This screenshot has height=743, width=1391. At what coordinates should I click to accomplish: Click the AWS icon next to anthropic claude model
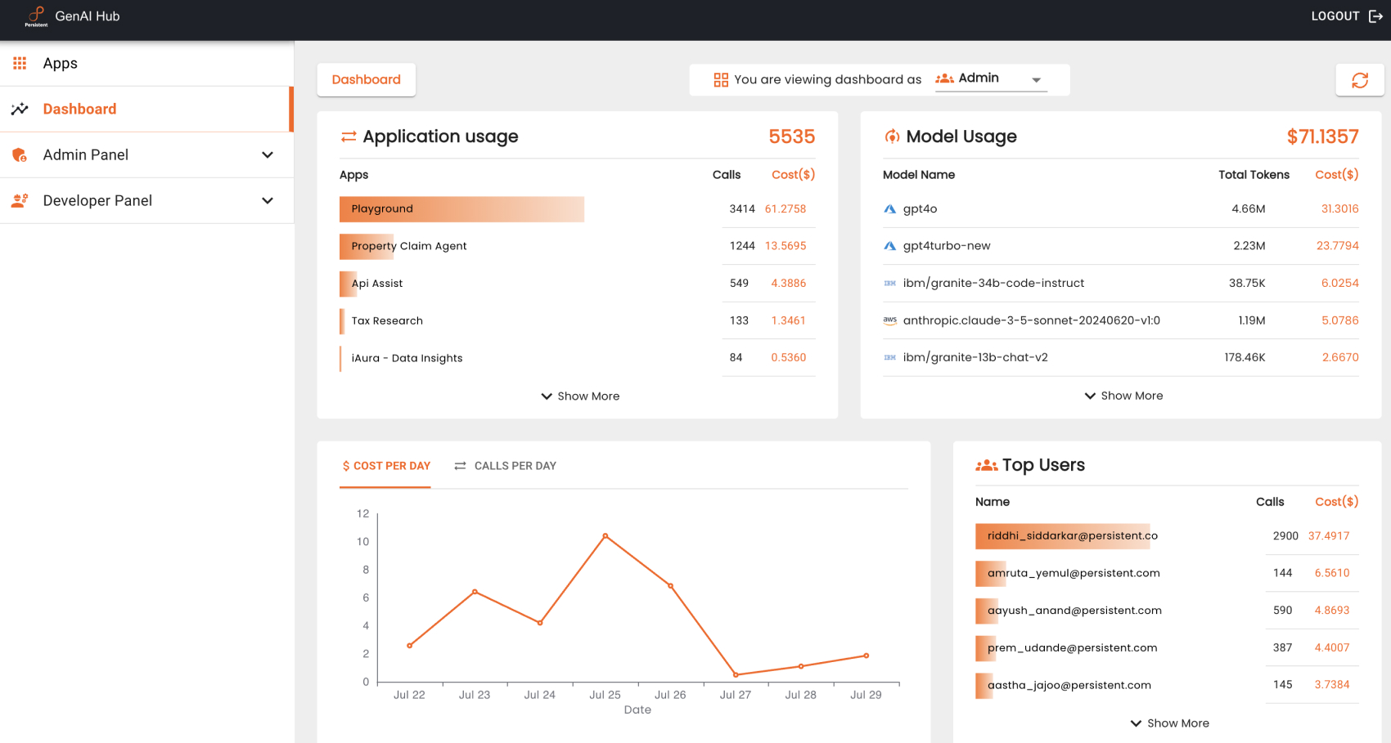coord(889,320)
